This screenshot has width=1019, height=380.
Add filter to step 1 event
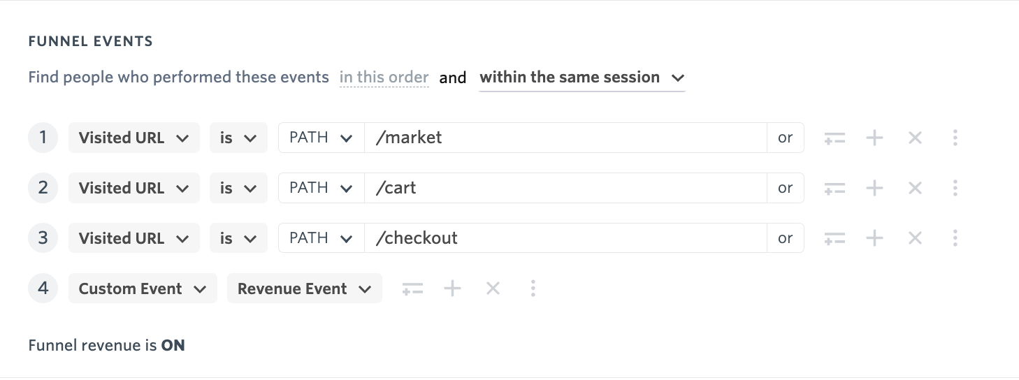[x=834, y=138]
